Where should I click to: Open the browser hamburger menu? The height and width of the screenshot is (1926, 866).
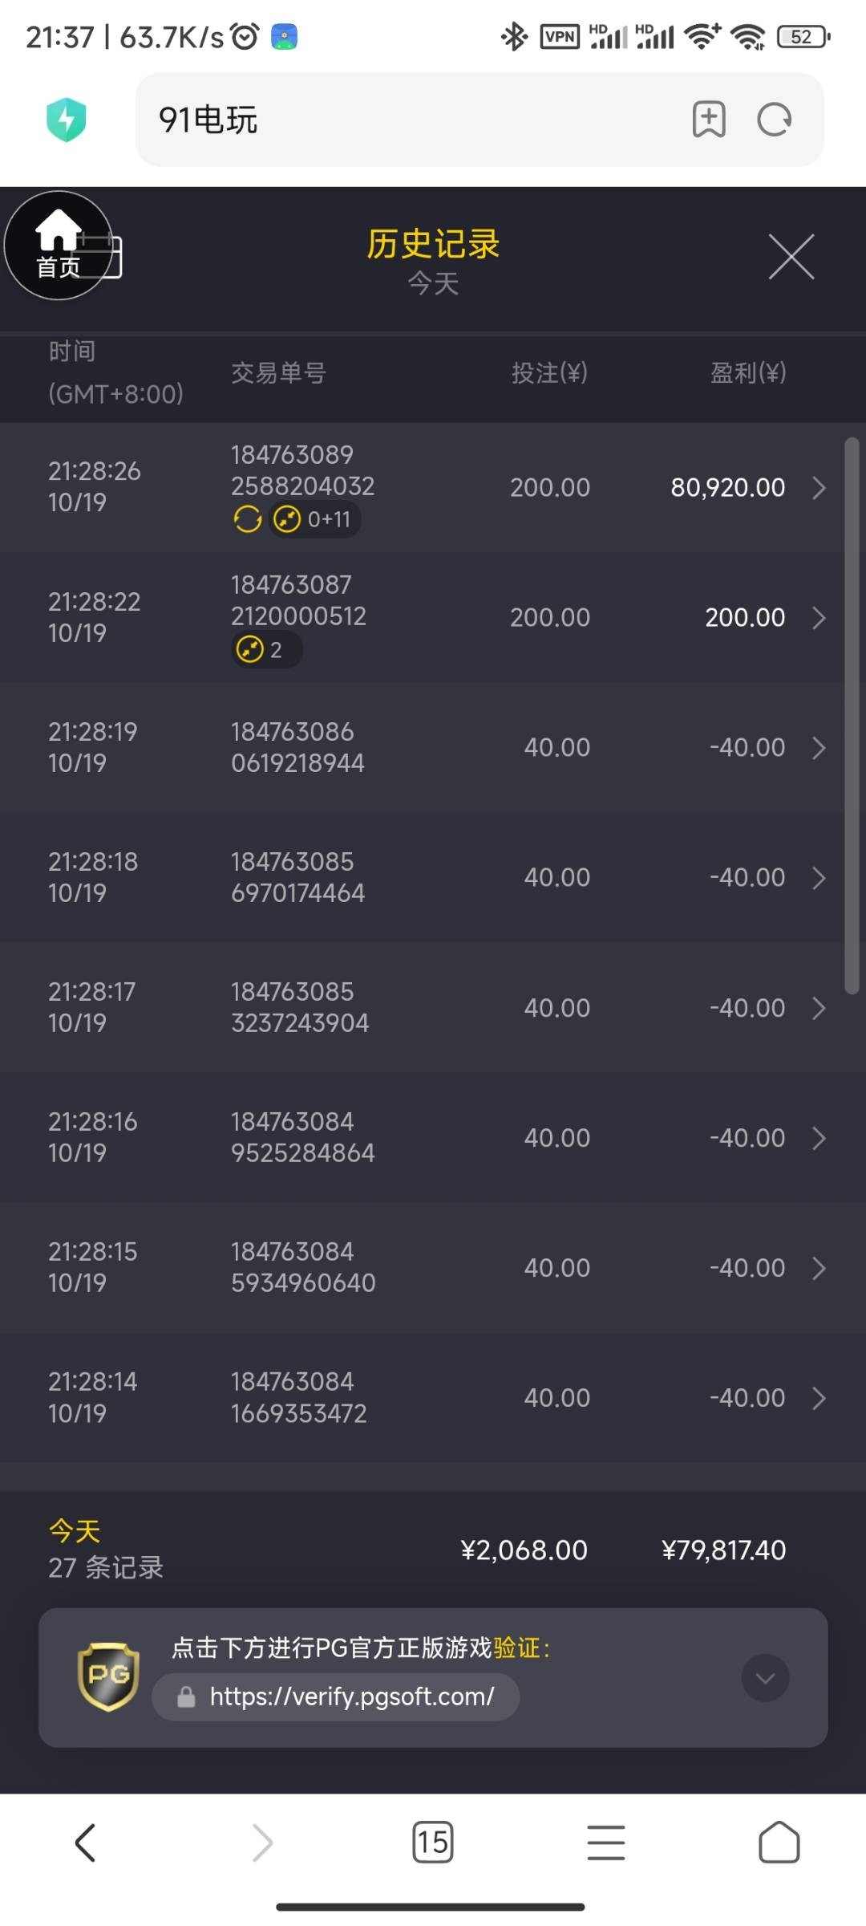pyautogui.click(x=605, y=1842)
